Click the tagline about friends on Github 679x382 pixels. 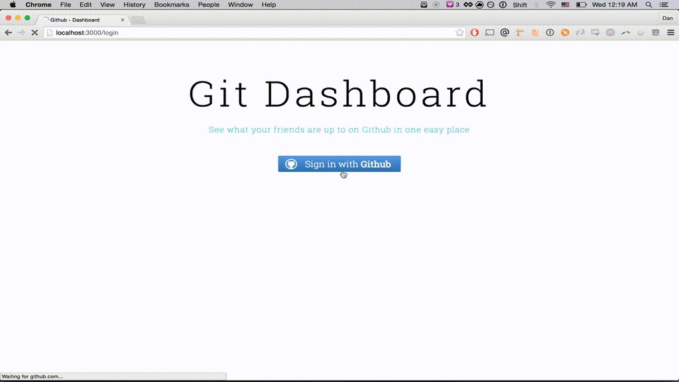[339, 129]
